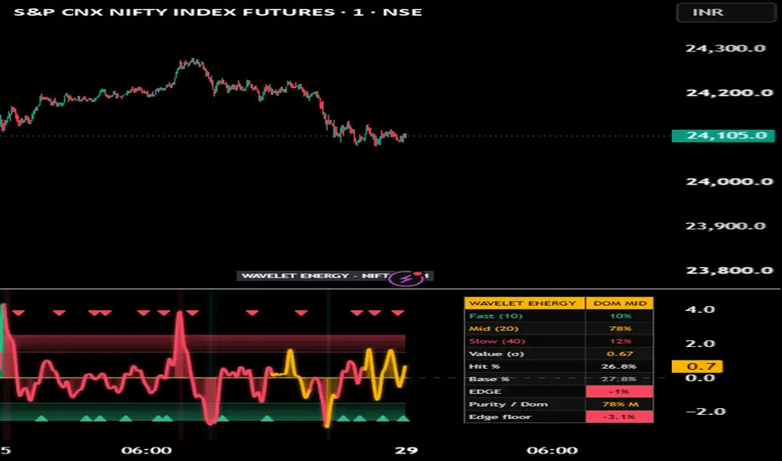Click the WAVELET ENERGY table header cell

point(524,303)
